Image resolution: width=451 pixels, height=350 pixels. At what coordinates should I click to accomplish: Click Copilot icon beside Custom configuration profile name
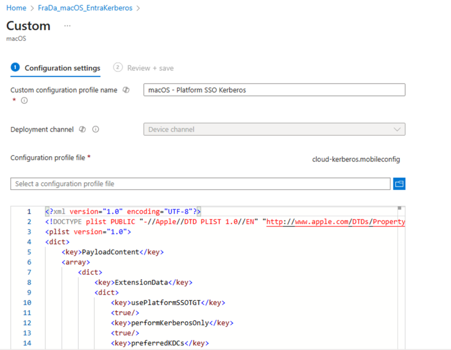[x=126, y=90]
